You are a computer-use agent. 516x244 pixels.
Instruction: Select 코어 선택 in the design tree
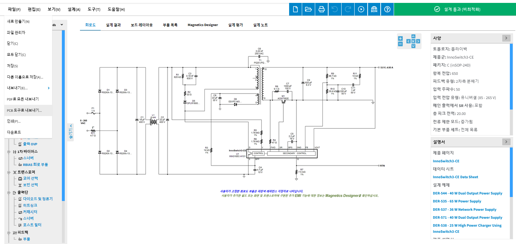[x=30, y=179]
